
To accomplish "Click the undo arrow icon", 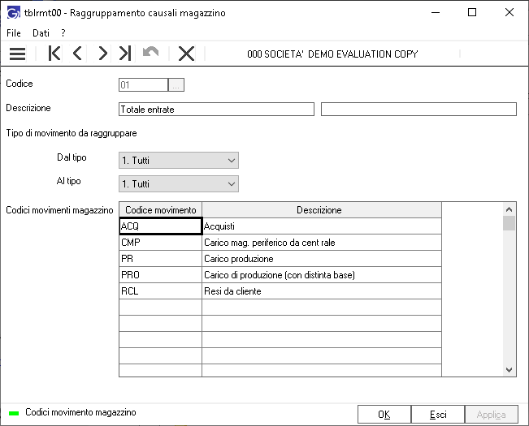I will click(151, 52).
